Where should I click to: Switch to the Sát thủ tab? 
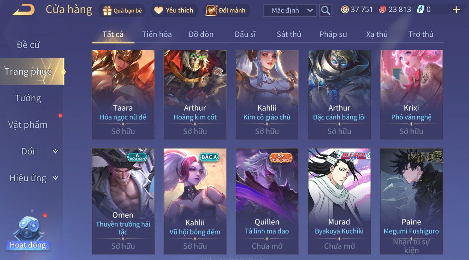click(289, 34)
